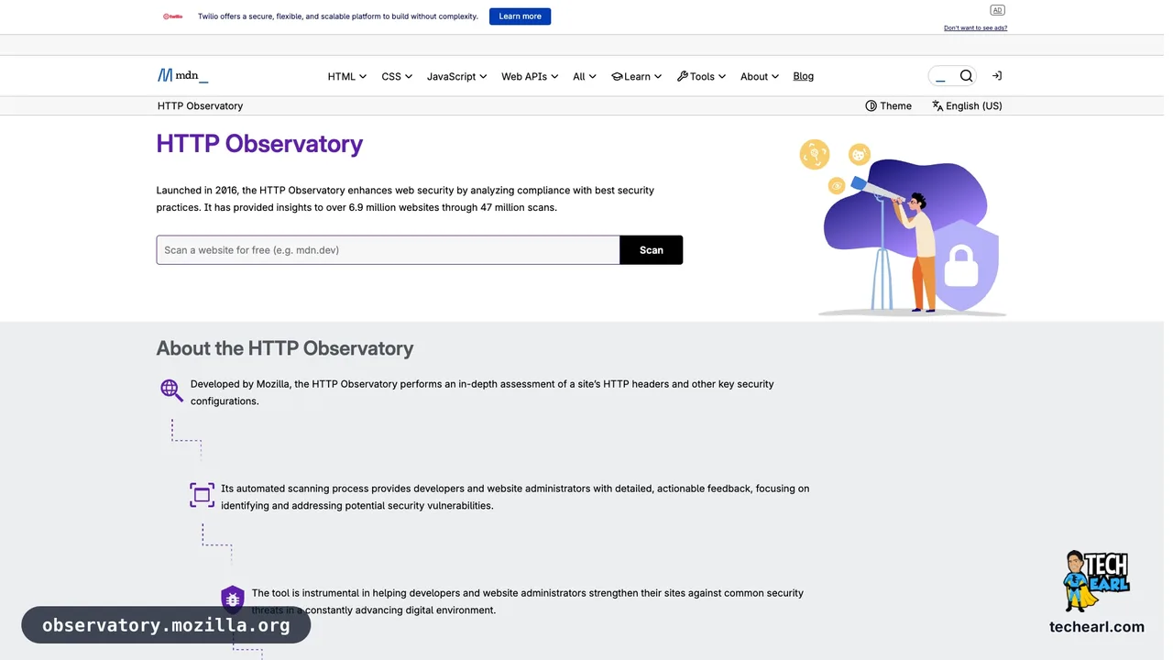
Task: Click the shield bug icon
Action: pyautogui.click(x=233, y=599)
